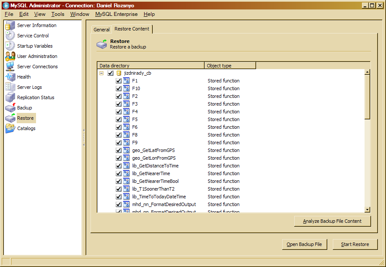This screenshot has width=386, height=267.
Task: Click Analyze Backup File Content button
Action: (332, 221)
